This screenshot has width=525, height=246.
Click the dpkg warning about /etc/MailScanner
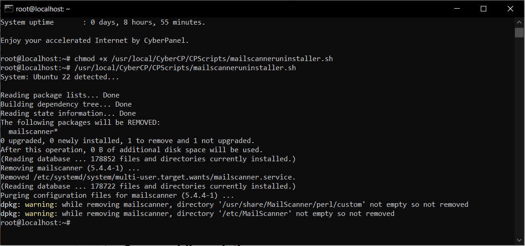[x=197, y=214]
